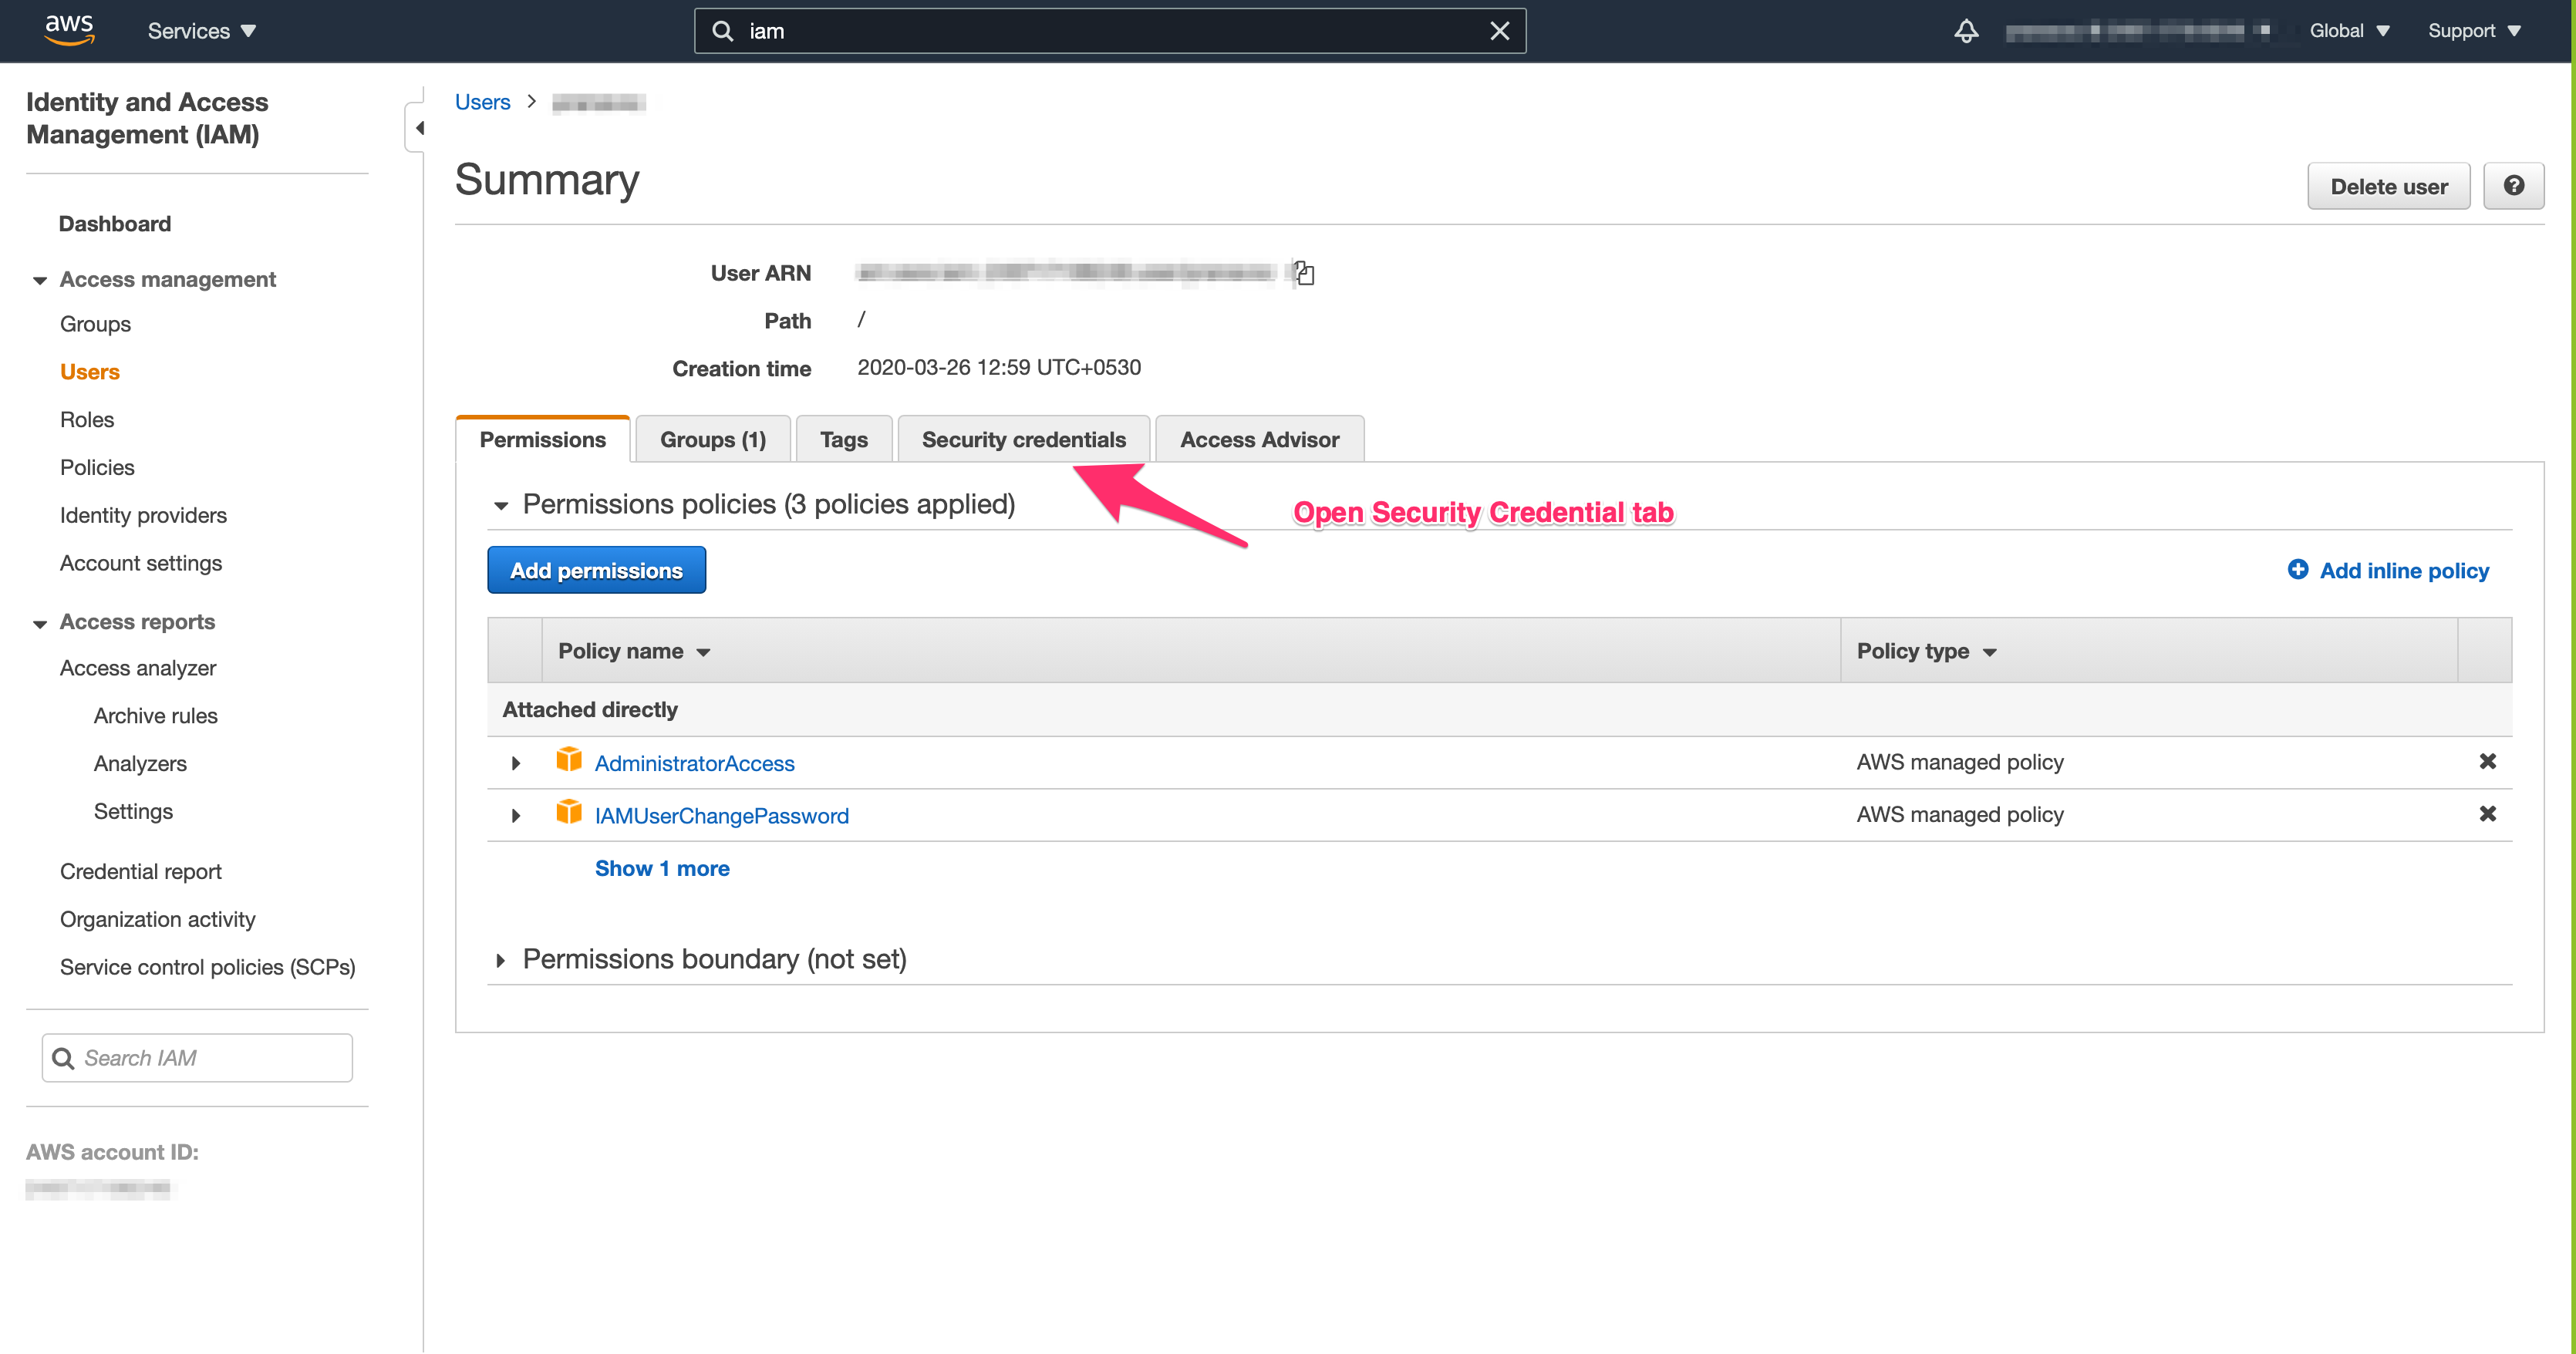Click the IAMUserChangePassword policy expand arrow

[x=511, y=814]
